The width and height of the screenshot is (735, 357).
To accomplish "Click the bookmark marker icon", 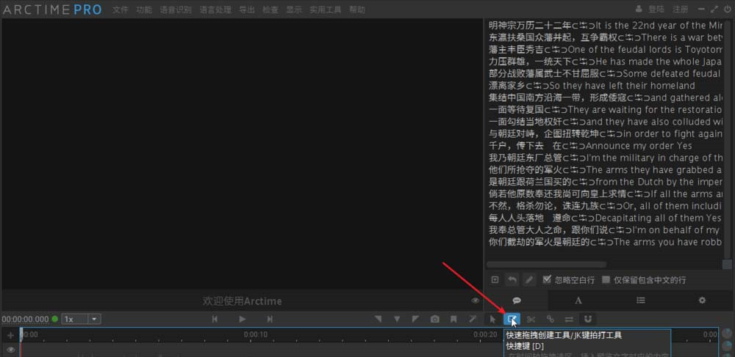I will coord(453,319).
